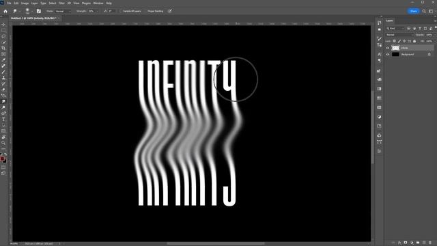Select the Untitled-1 document tab
Screen dimensions: 437x246
pos(33,18)
